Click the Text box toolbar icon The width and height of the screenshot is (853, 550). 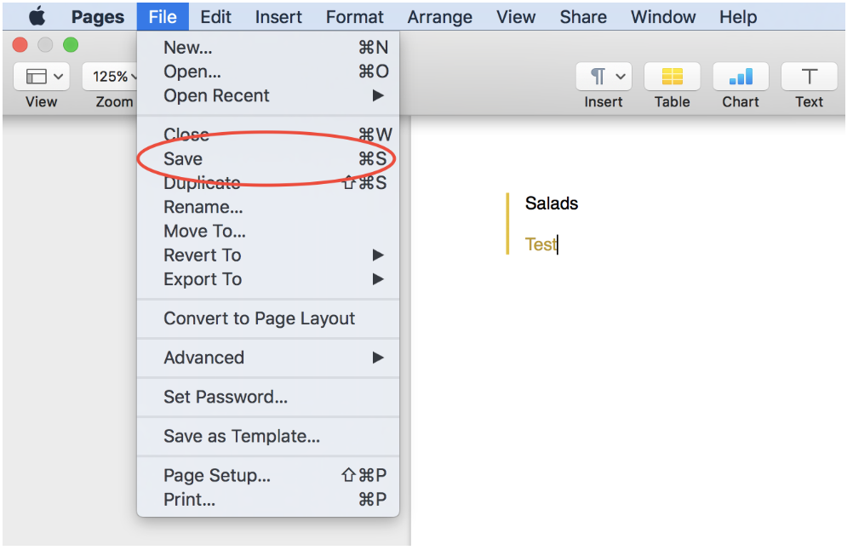[809, 77]
